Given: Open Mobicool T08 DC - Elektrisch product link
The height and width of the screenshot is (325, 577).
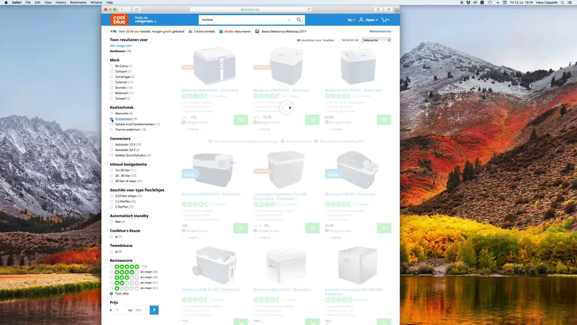Looking at the screenshot, I should click(350, 194).
